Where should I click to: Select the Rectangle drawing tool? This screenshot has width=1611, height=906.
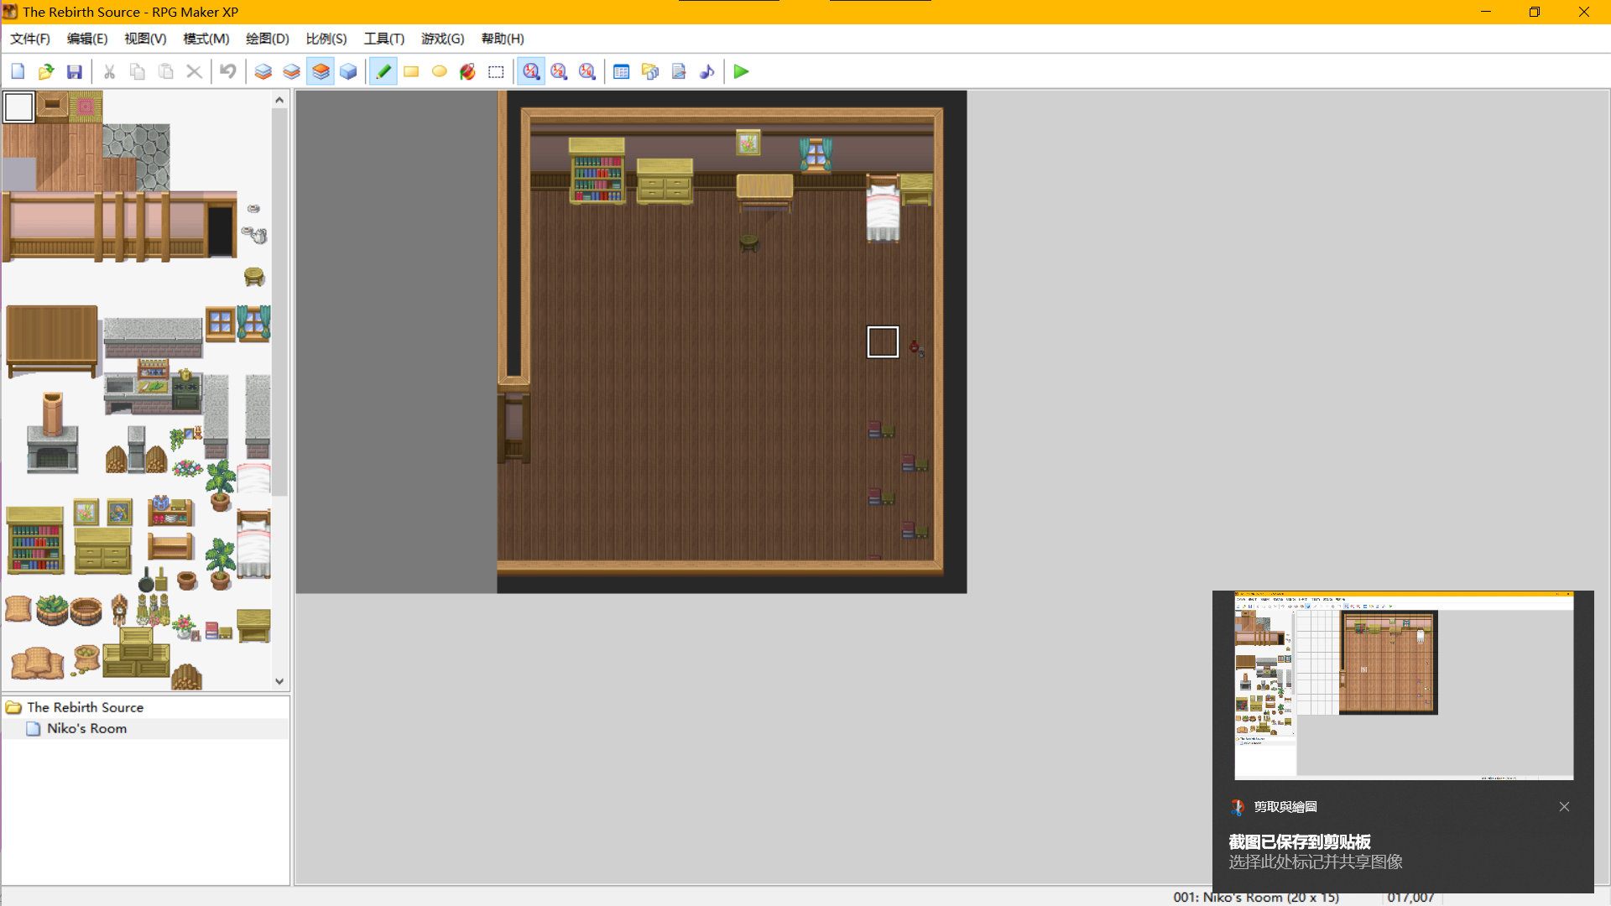click(x=411, y=71)
